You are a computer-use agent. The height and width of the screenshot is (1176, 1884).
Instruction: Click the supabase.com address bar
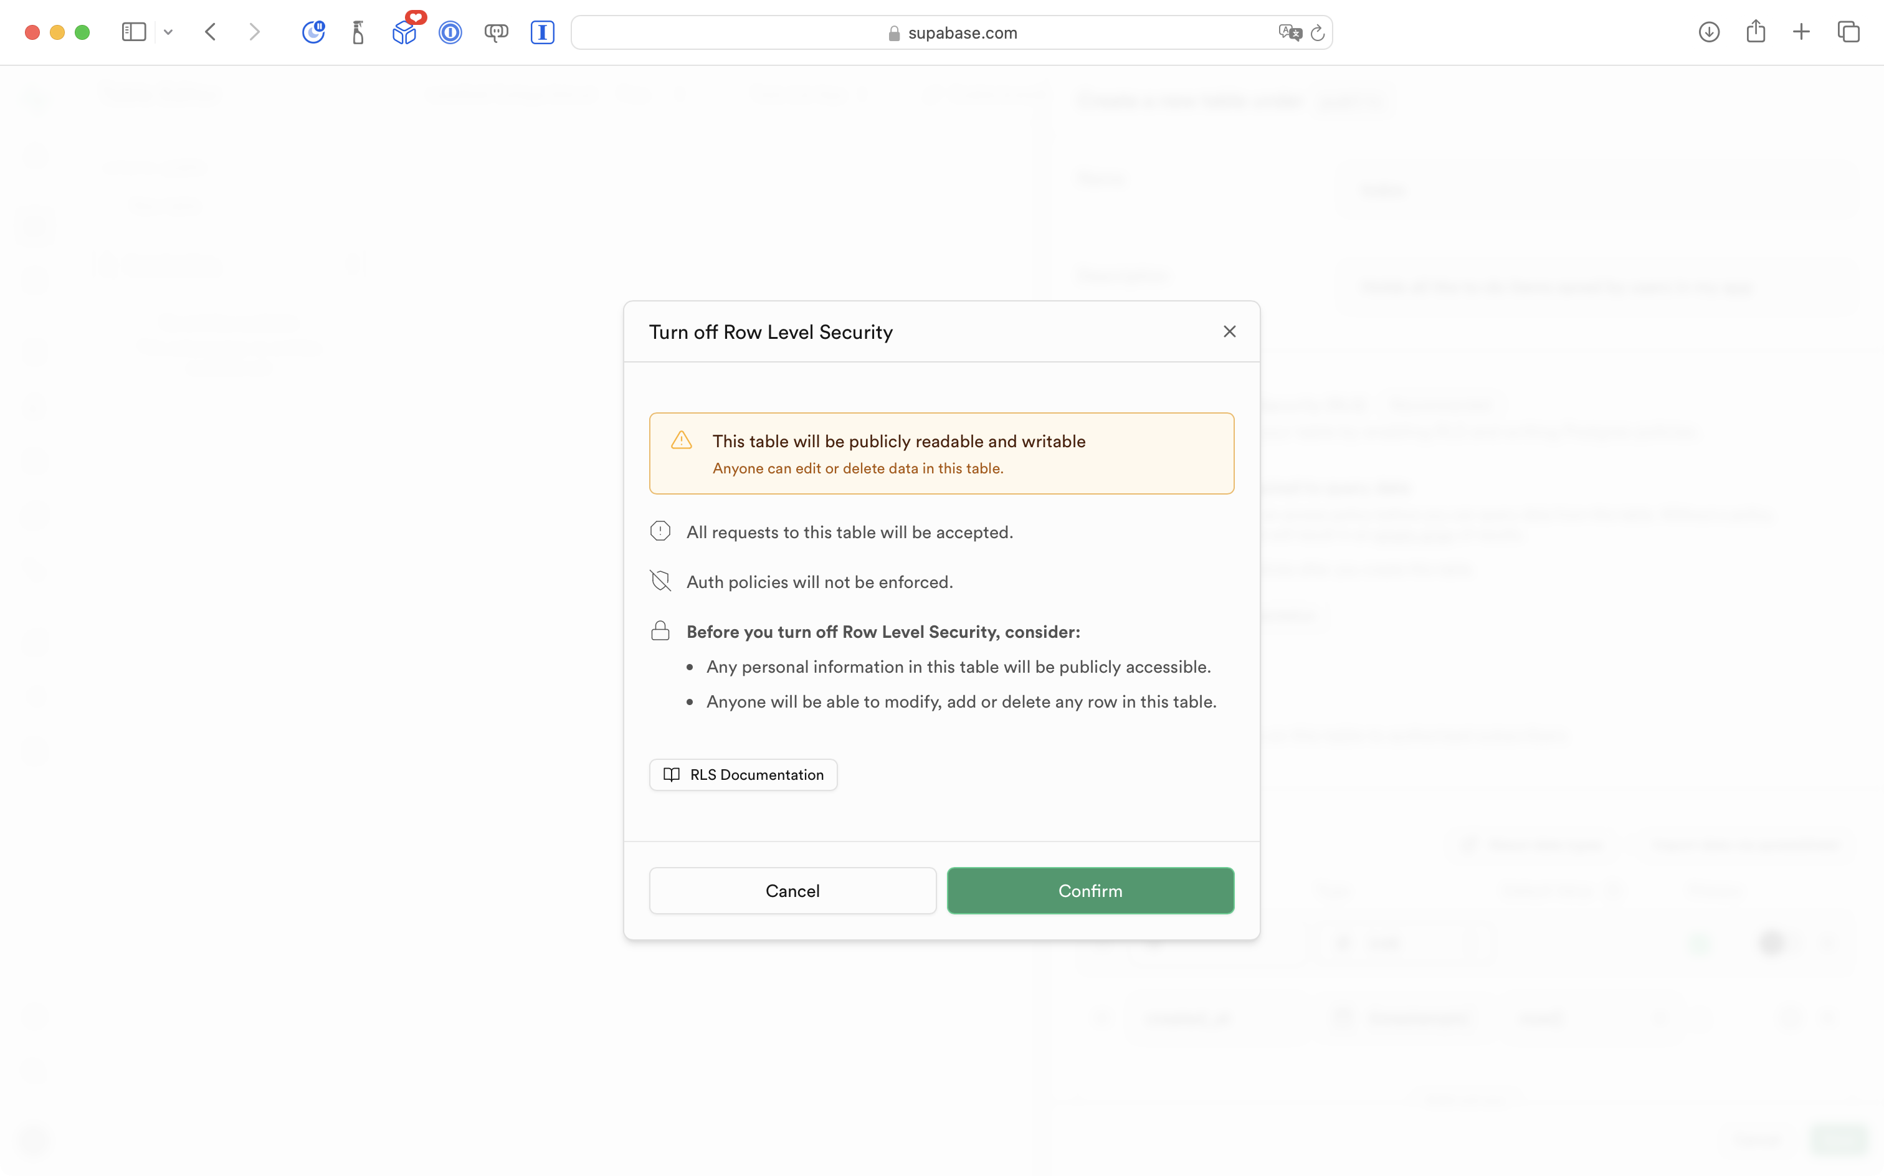(961, 32)
